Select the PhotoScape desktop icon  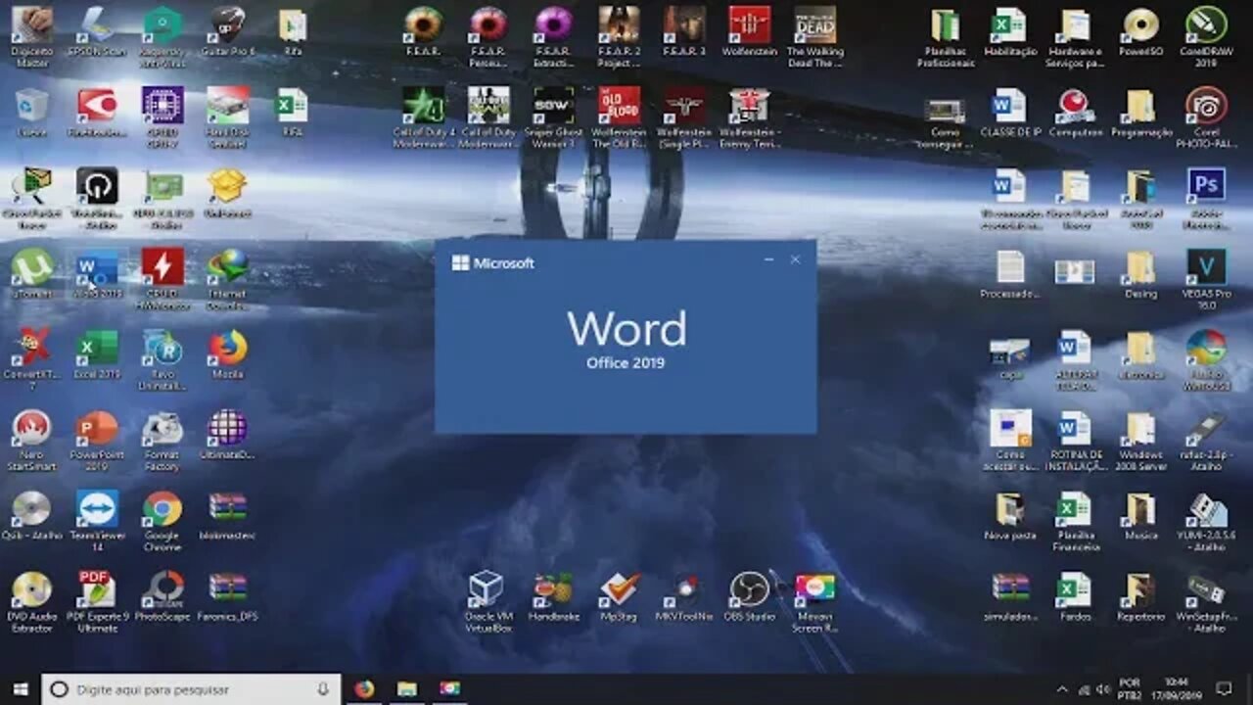[162, 596]
